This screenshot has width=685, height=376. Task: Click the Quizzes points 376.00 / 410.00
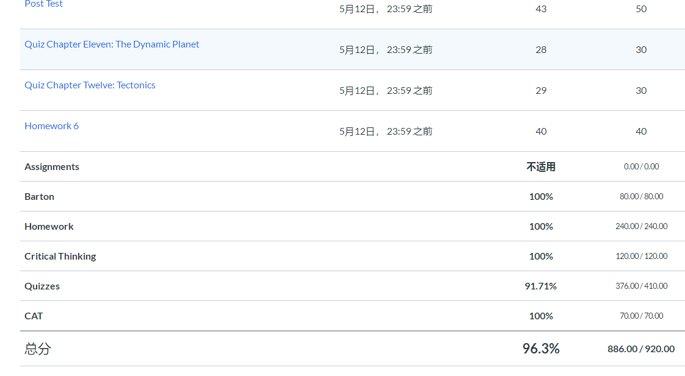[x=641, y=286]
